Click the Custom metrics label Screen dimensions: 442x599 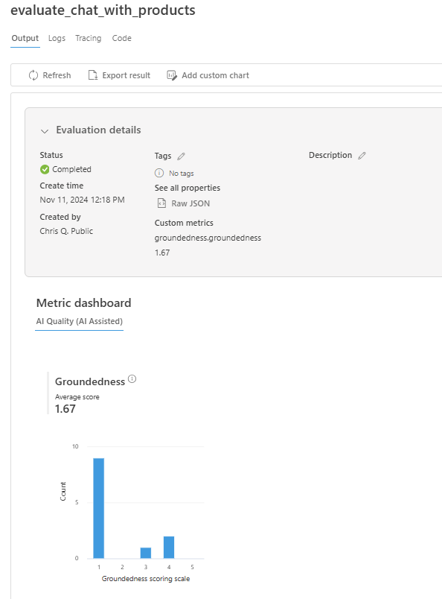184,223
